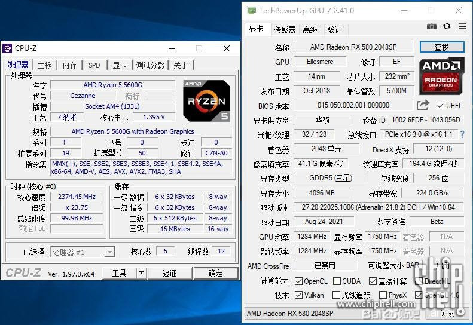Click the 验证 button in CPU-Z
This screenshot has width=473, height=325.
(169, 273)
